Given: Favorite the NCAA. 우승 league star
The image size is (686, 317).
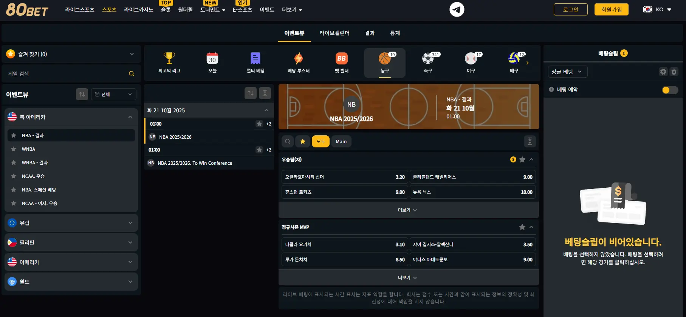Looking at the screenshot, I should [x=14, y=176].
